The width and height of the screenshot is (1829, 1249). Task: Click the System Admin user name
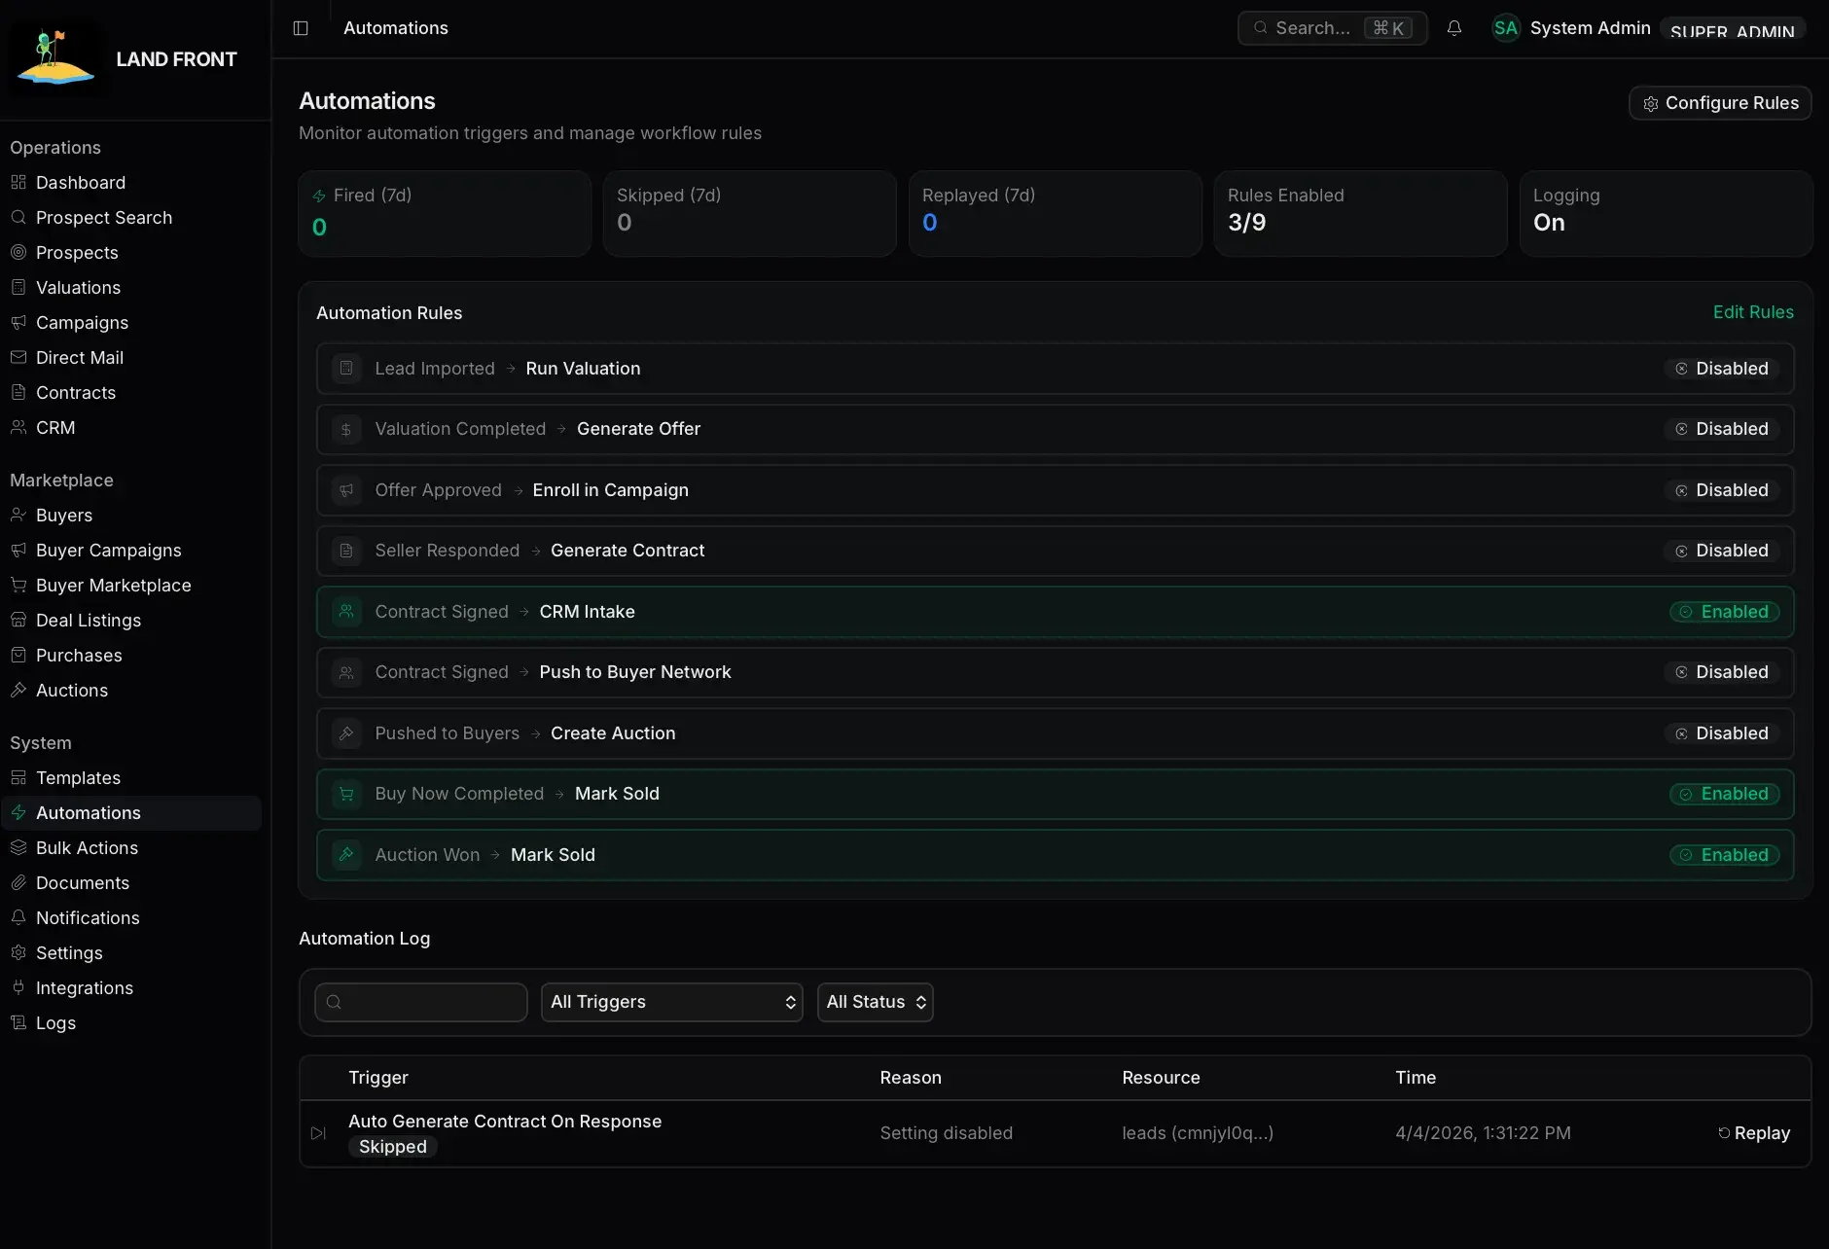click(1590, 28)
